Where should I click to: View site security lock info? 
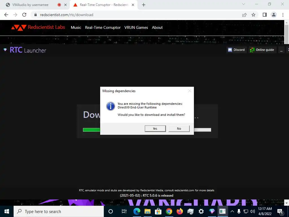(x=36, y=15)
